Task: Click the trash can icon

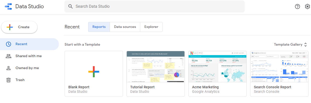Action: pos(9,80)
